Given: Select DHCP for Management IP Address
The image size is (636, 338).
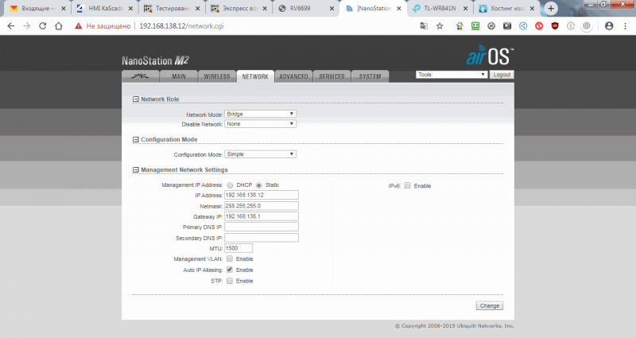Looking at the screenshot, I should (x=230, y=185).
